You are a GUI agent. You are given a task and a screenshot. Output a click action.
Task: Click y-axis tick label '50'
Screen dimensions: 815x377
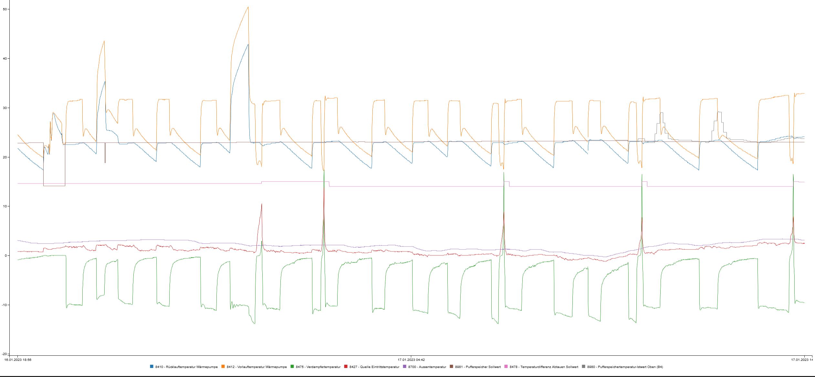pos(5,9)
